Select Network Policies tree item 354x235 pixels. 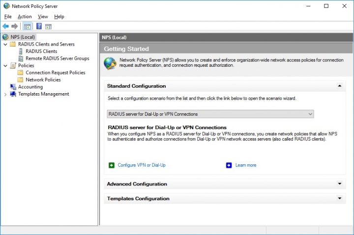coord(43,79)
